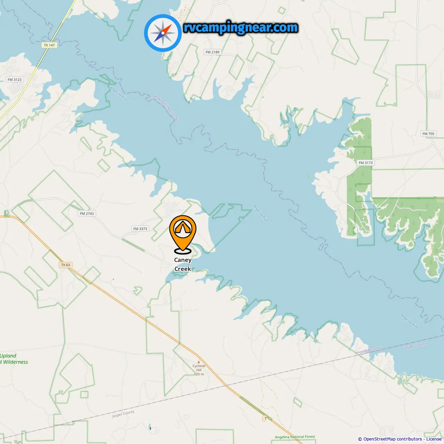Open OpenStreetMap contributors attribution link
This screenshot has width=444, height=444.
(x=393, y=439)
